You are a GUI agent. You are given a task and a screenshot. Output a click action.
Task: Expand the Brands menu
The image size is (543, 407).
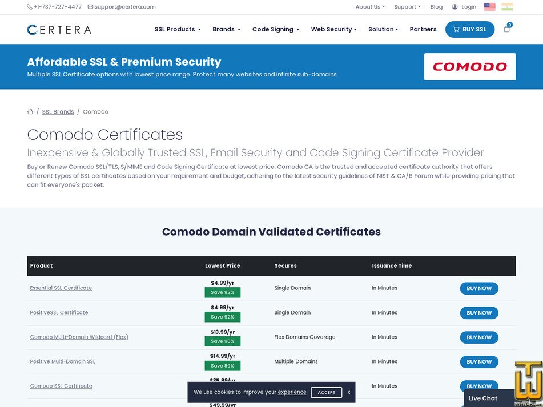226,29
